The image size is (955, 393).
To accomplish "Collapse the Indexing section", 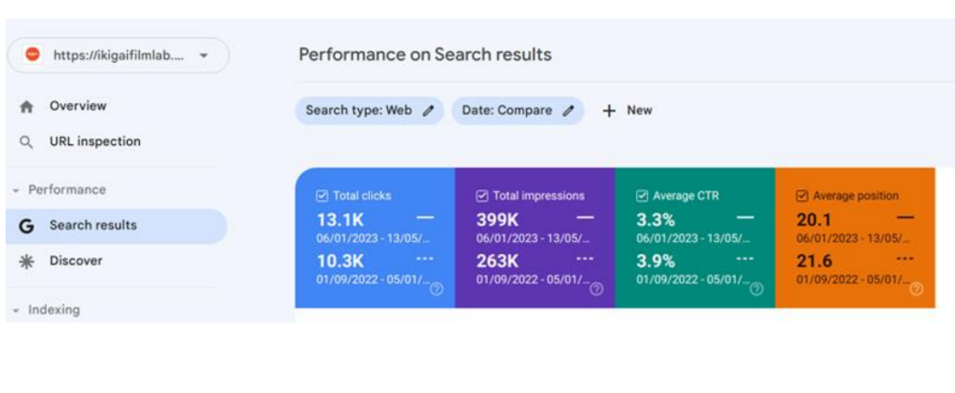I will (x=16, y=310).
